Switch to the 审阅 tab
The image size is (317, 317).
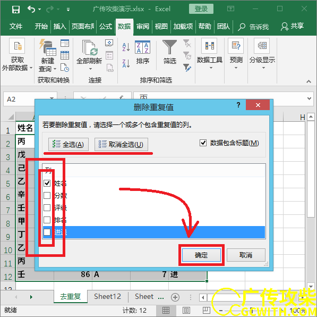pos(142,27)
